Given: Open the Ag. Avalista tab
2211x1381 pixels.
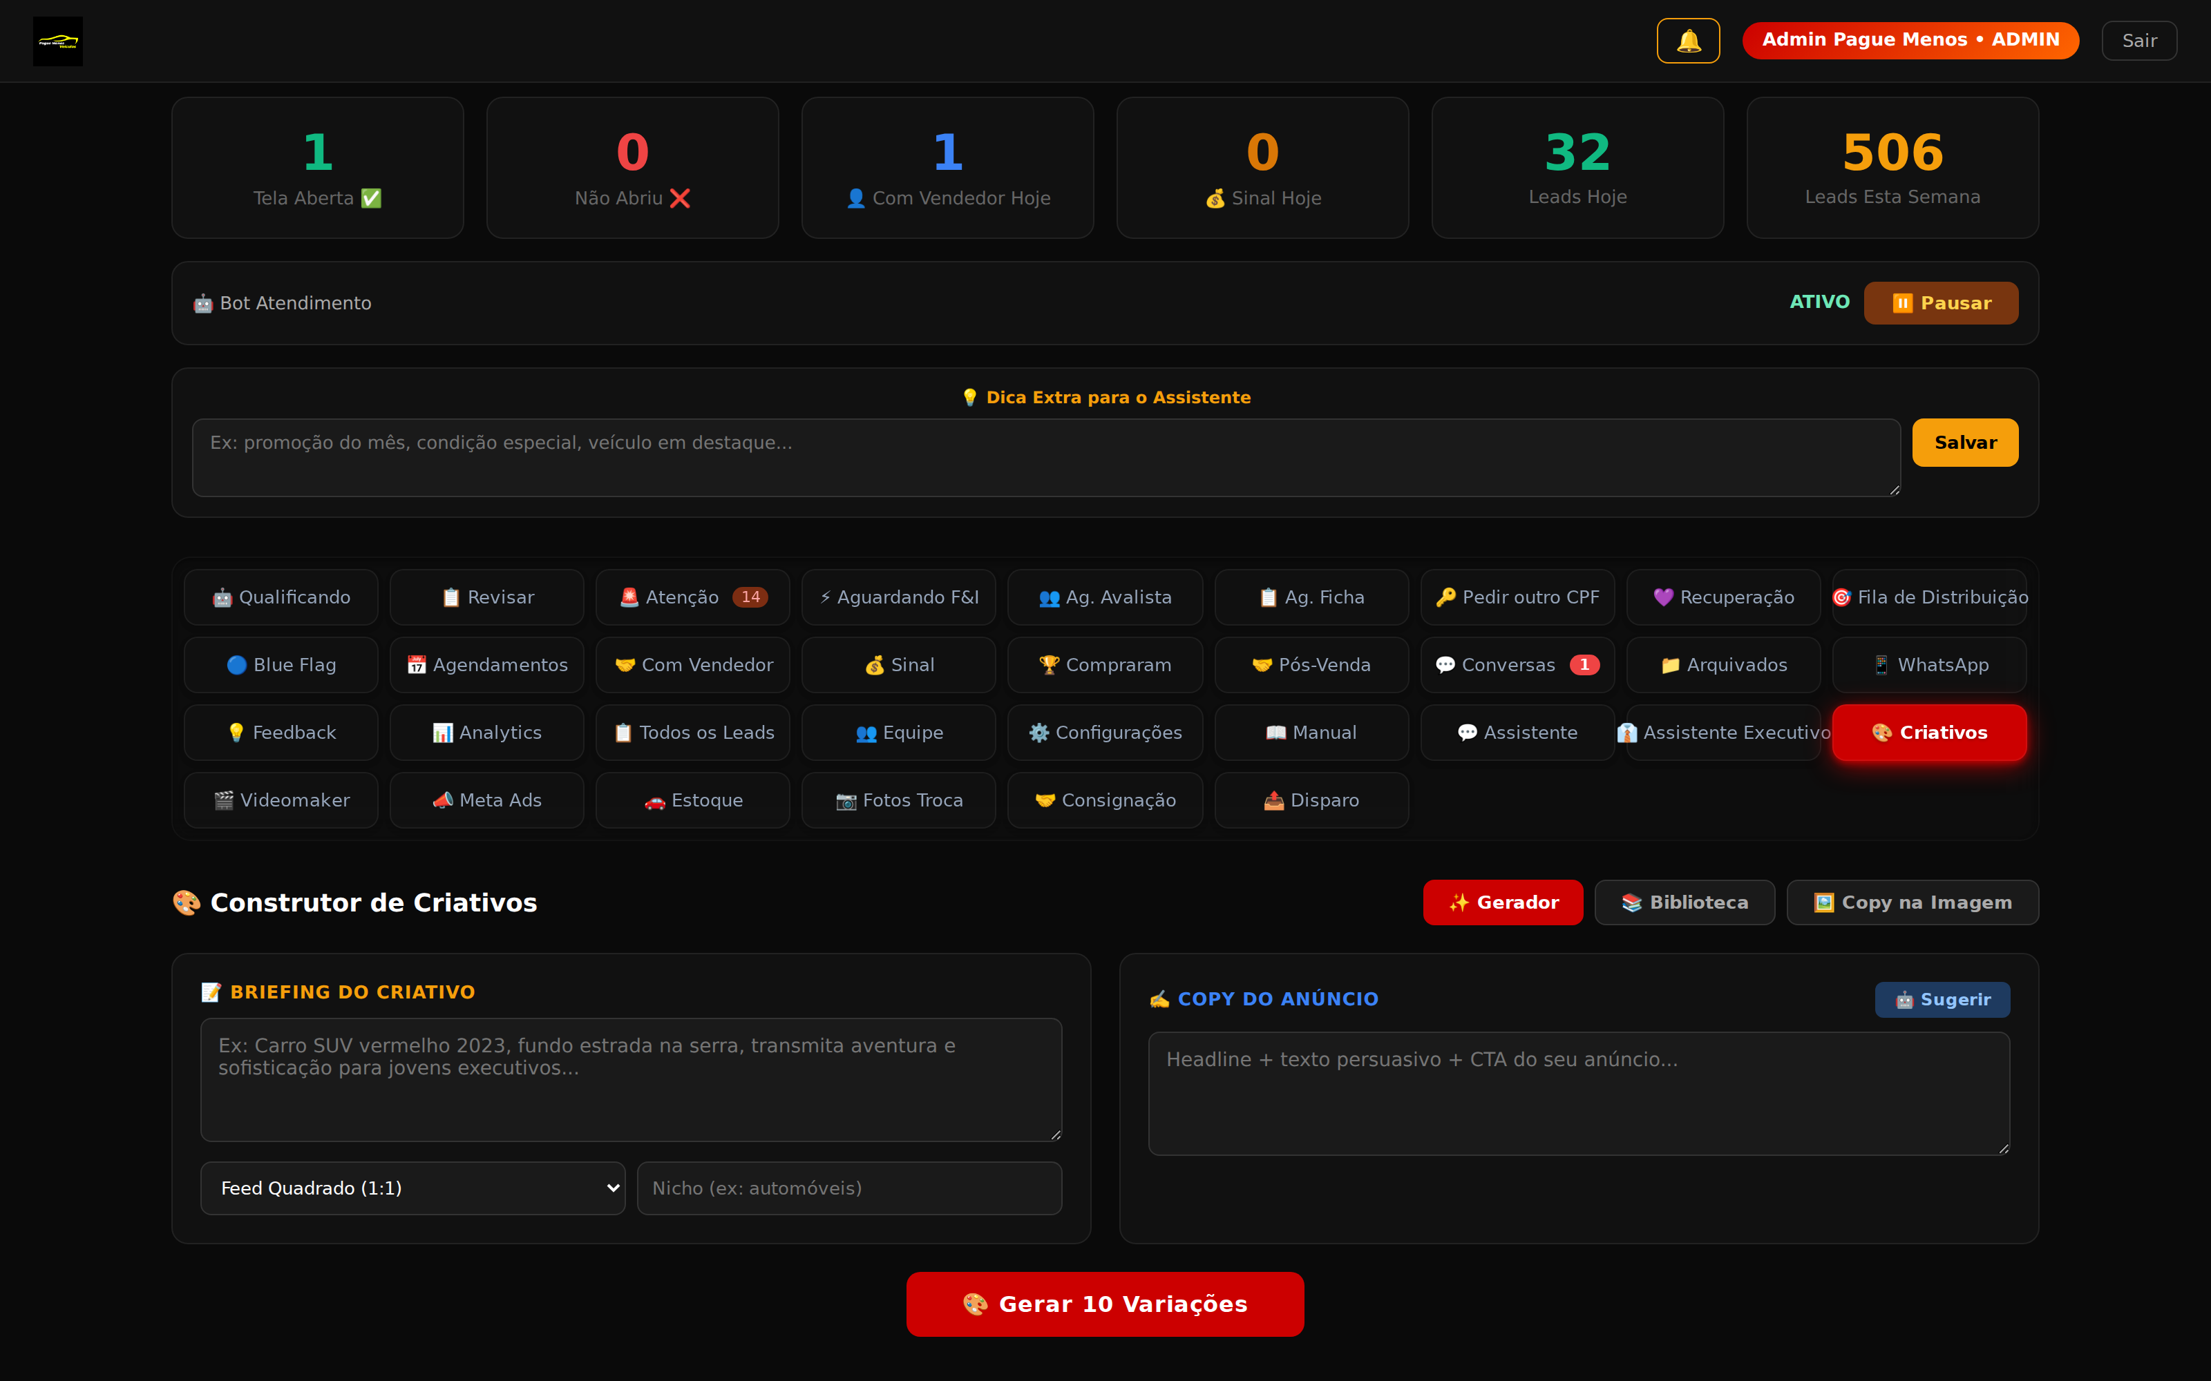Looking at the screenshot, I should [x=1105, y=597].
